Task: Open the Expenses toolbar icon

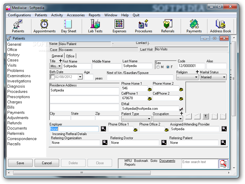Action: [119, 26]
